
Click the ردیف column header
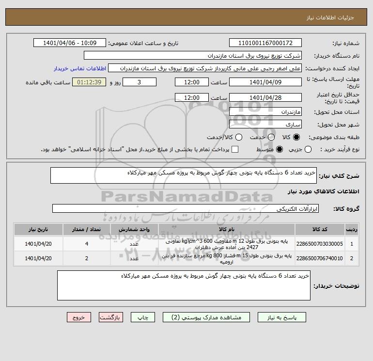tap(351, 229)
